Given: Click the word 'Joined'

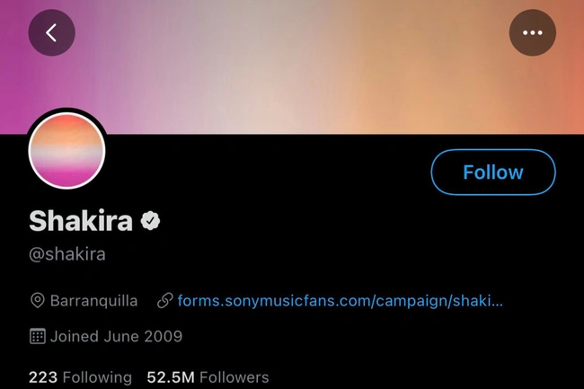Looking at the screenshot, I should pyautogui.click(x=74, y=337).
